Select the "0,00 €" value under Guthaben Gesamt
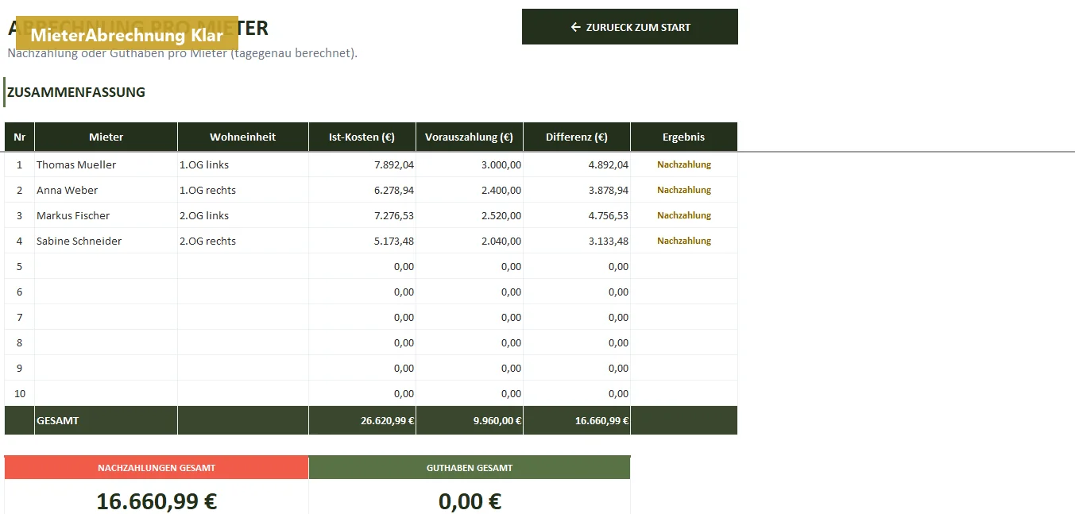The width and height of the screenshot is (1075, 514). tap(470, 501)
